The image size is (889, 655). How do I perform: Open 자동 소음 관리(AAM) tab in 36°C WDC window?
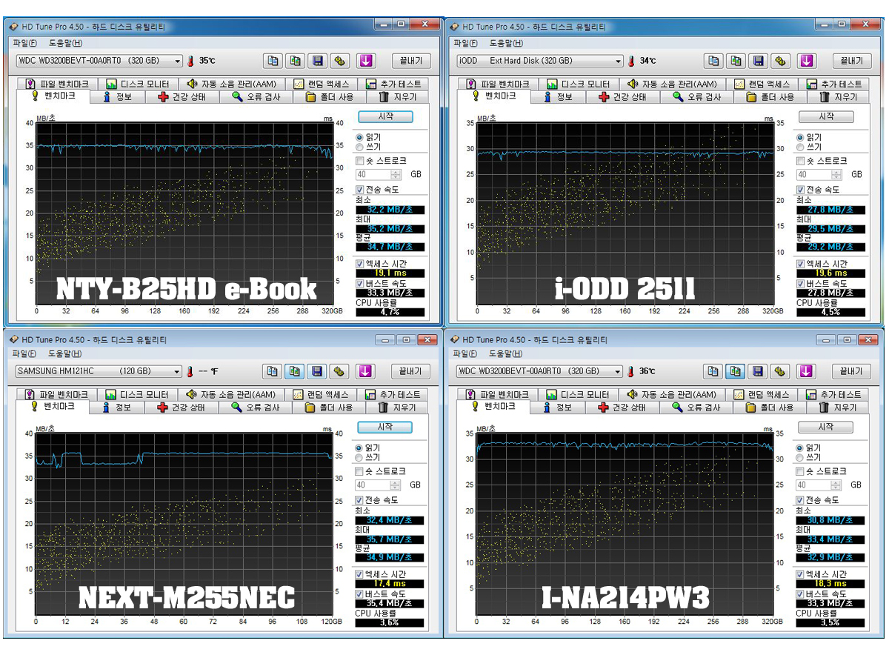point(671,395)
